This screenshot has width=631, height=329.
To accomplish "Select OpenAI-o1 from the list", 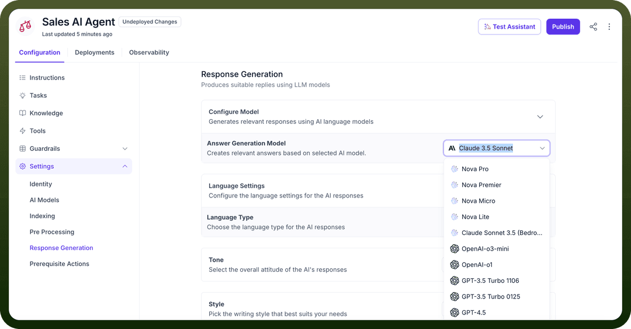I will click(497, 265).
